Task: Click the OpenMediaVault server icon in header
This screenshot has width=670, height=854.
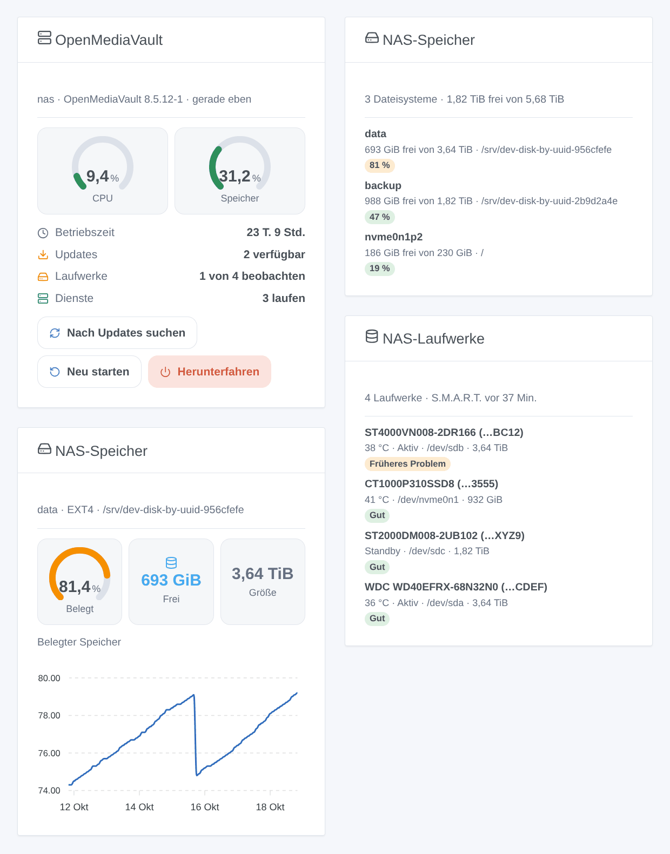Action: click(x=44, y=38)
